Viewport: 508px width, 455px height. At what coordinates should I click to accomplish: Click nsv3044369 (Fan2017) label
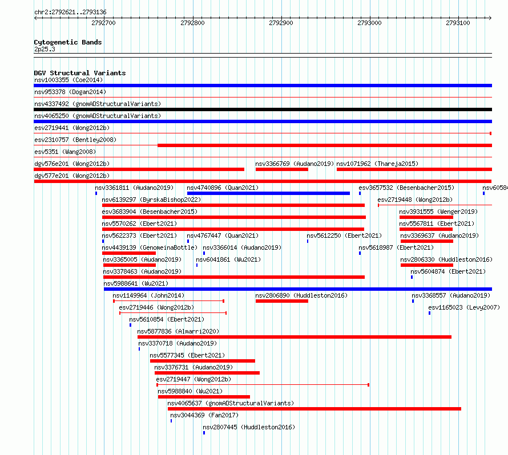coord(204,415)
